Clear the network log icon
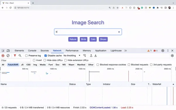Viewport: 176px width, 110px height. click(8, 55)
